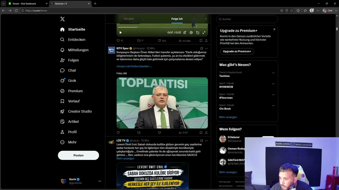Click the X logo in the sidebar
The width and height of the screenshot is (339, 190).
[x=63, y=19]
